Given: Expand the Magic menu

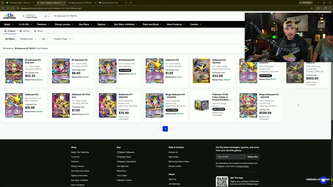Looking at the screenshot, I should click(x=9, y=24).
